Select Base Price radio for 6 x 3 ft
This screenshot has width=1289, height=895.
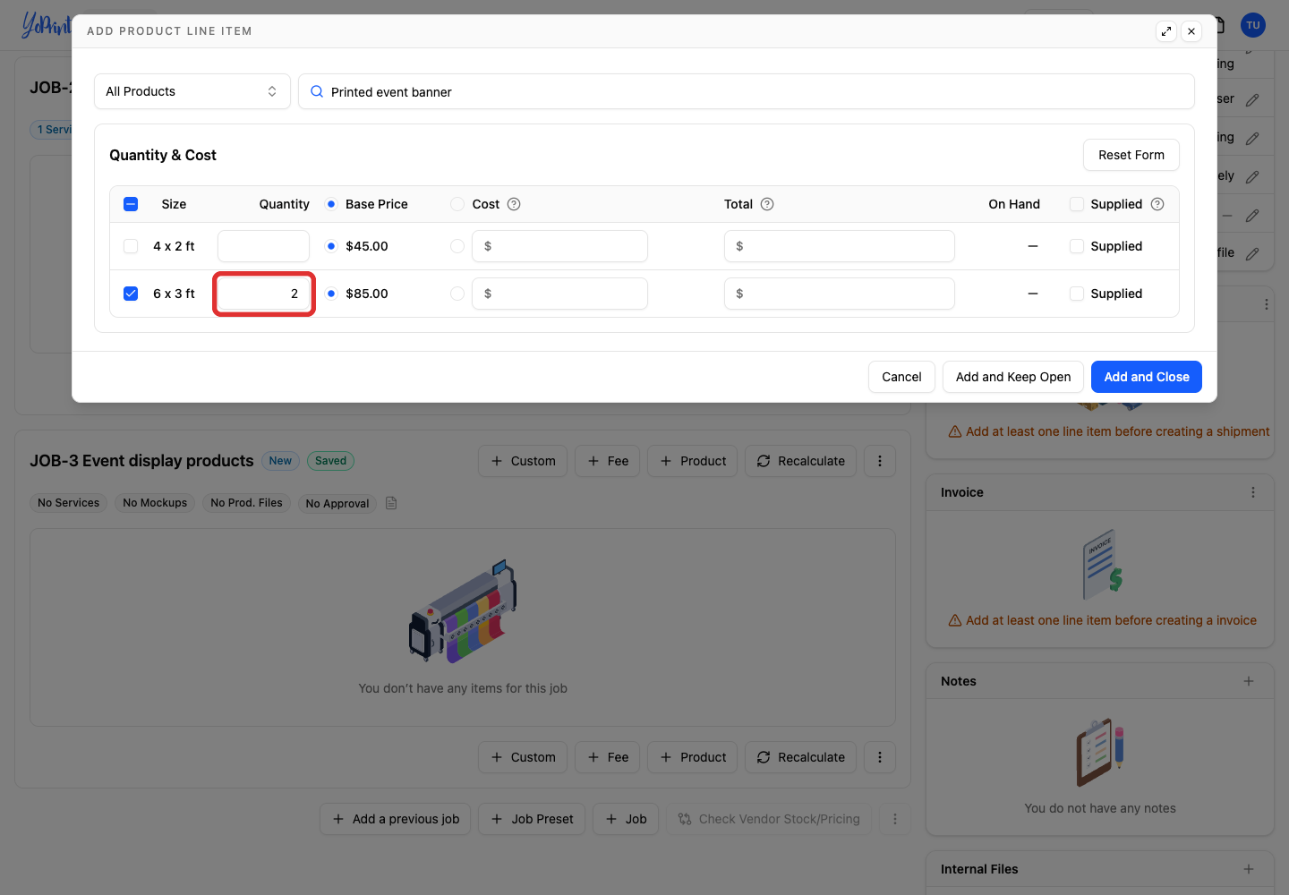click(x=331, y=294)
